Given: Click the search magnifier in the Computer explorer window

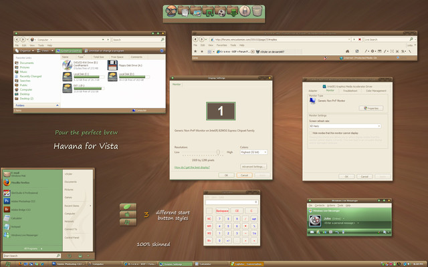Looking at the screenshot, I should (163, 39).
